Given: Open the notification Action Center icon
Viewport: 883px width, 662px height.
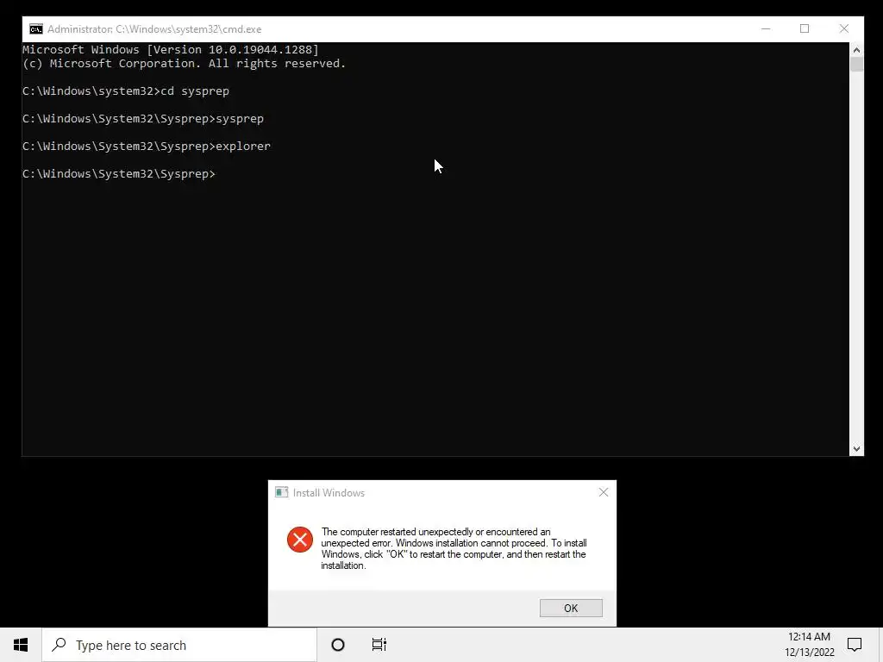Looking at the screenshot, I should coord(855,645).
